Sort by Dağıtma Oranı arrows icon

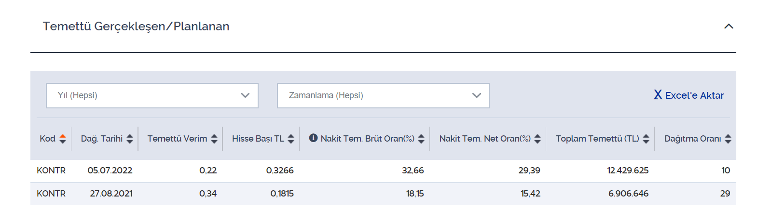[728, 139]
